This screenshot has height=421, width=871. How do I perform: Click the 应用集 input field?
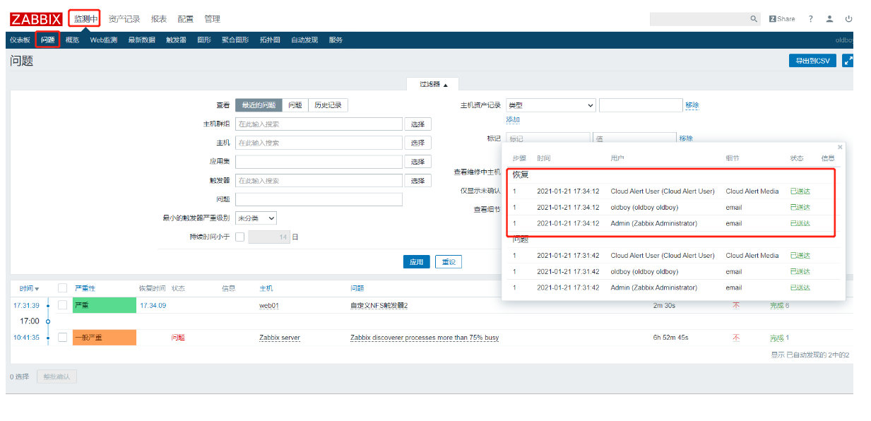pyautogui.click(x=319, y=162)
